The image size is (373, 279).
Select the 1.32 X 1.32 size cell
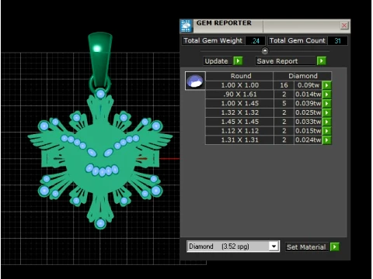pyautogui.click(x=239, y=112)
